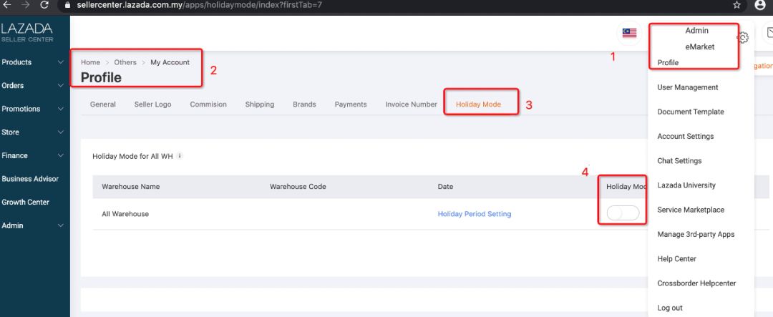Click the browser forward arrow
Viewport: 773px width, 317px height.
(x=26, y=5)
